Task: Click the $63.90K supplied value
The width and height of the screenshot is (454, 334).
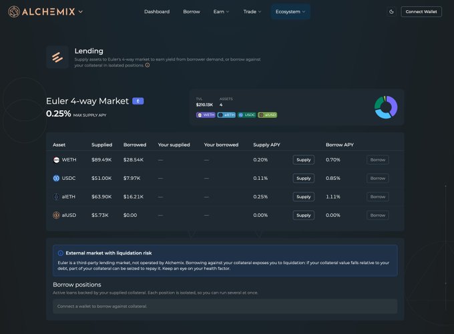Action: [101, 197]
